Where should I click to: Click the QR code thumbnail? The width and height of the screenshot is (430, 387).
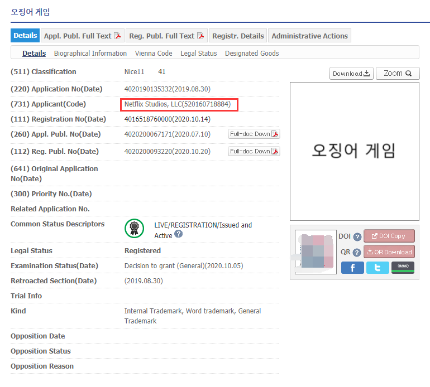tap(316, 252)
